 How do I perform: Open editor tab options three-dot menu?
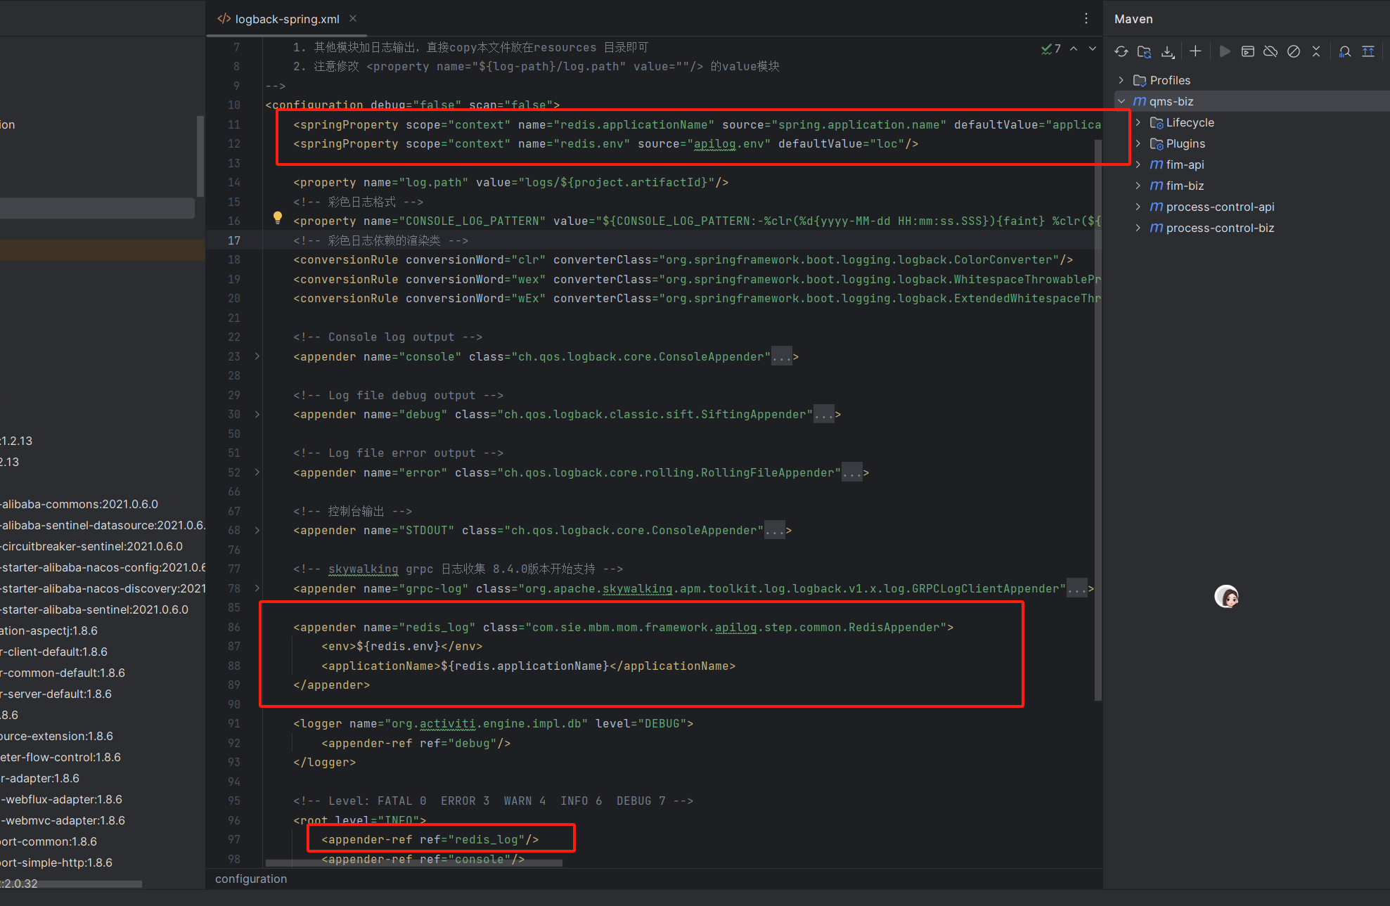pos(1086,19)
